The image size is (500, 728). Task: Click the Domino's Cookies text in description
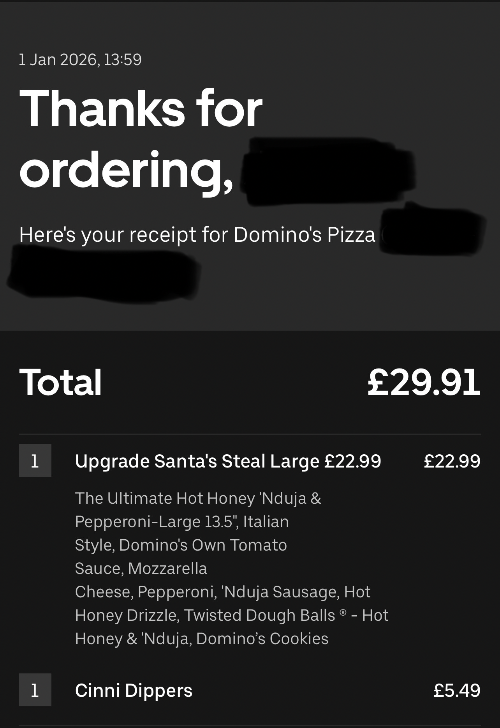[262, 639]
